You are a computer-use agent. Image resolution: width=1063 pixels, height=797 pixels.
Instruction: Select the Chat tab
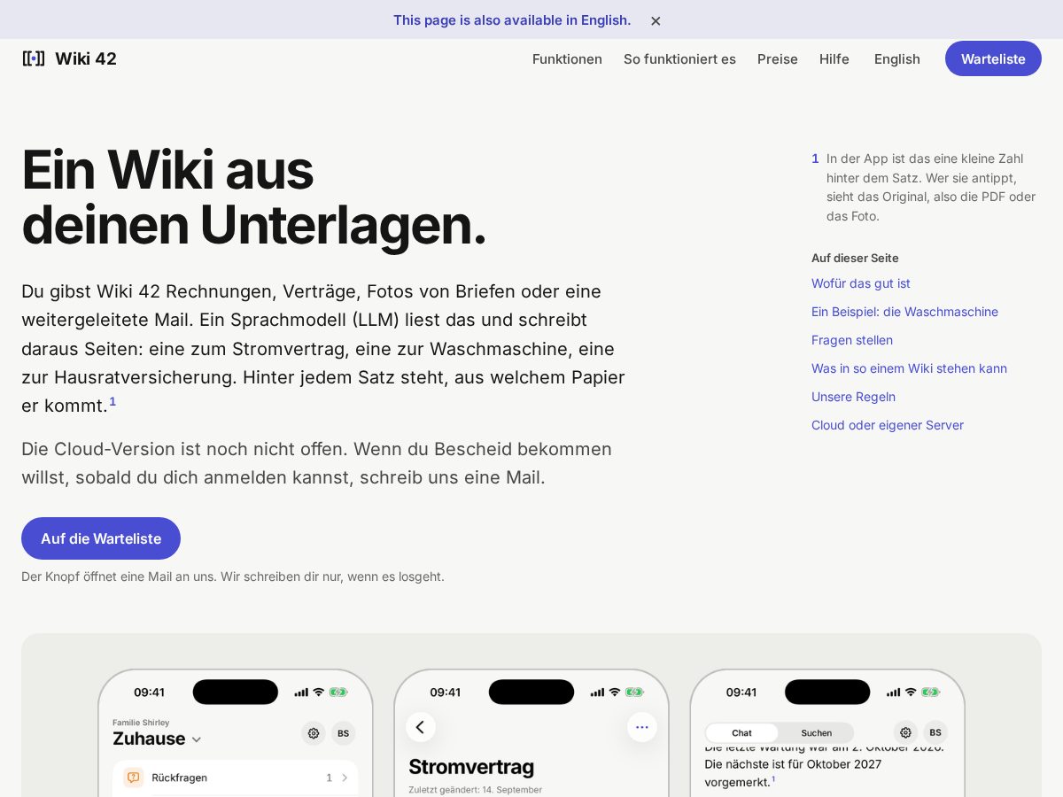click(742, 732)
